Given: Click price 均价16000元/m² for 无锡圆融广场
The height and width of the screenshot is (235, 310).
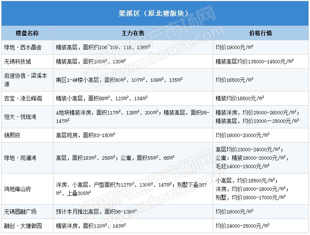Looking at the screenshot, I should 234,212.
